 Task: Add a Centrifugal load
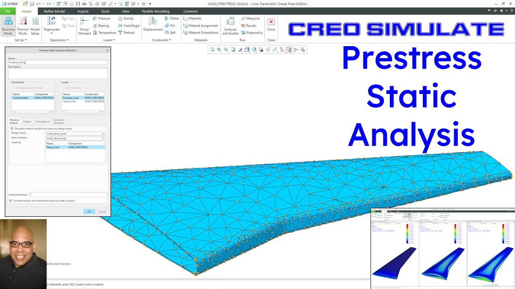coord(129,26)
